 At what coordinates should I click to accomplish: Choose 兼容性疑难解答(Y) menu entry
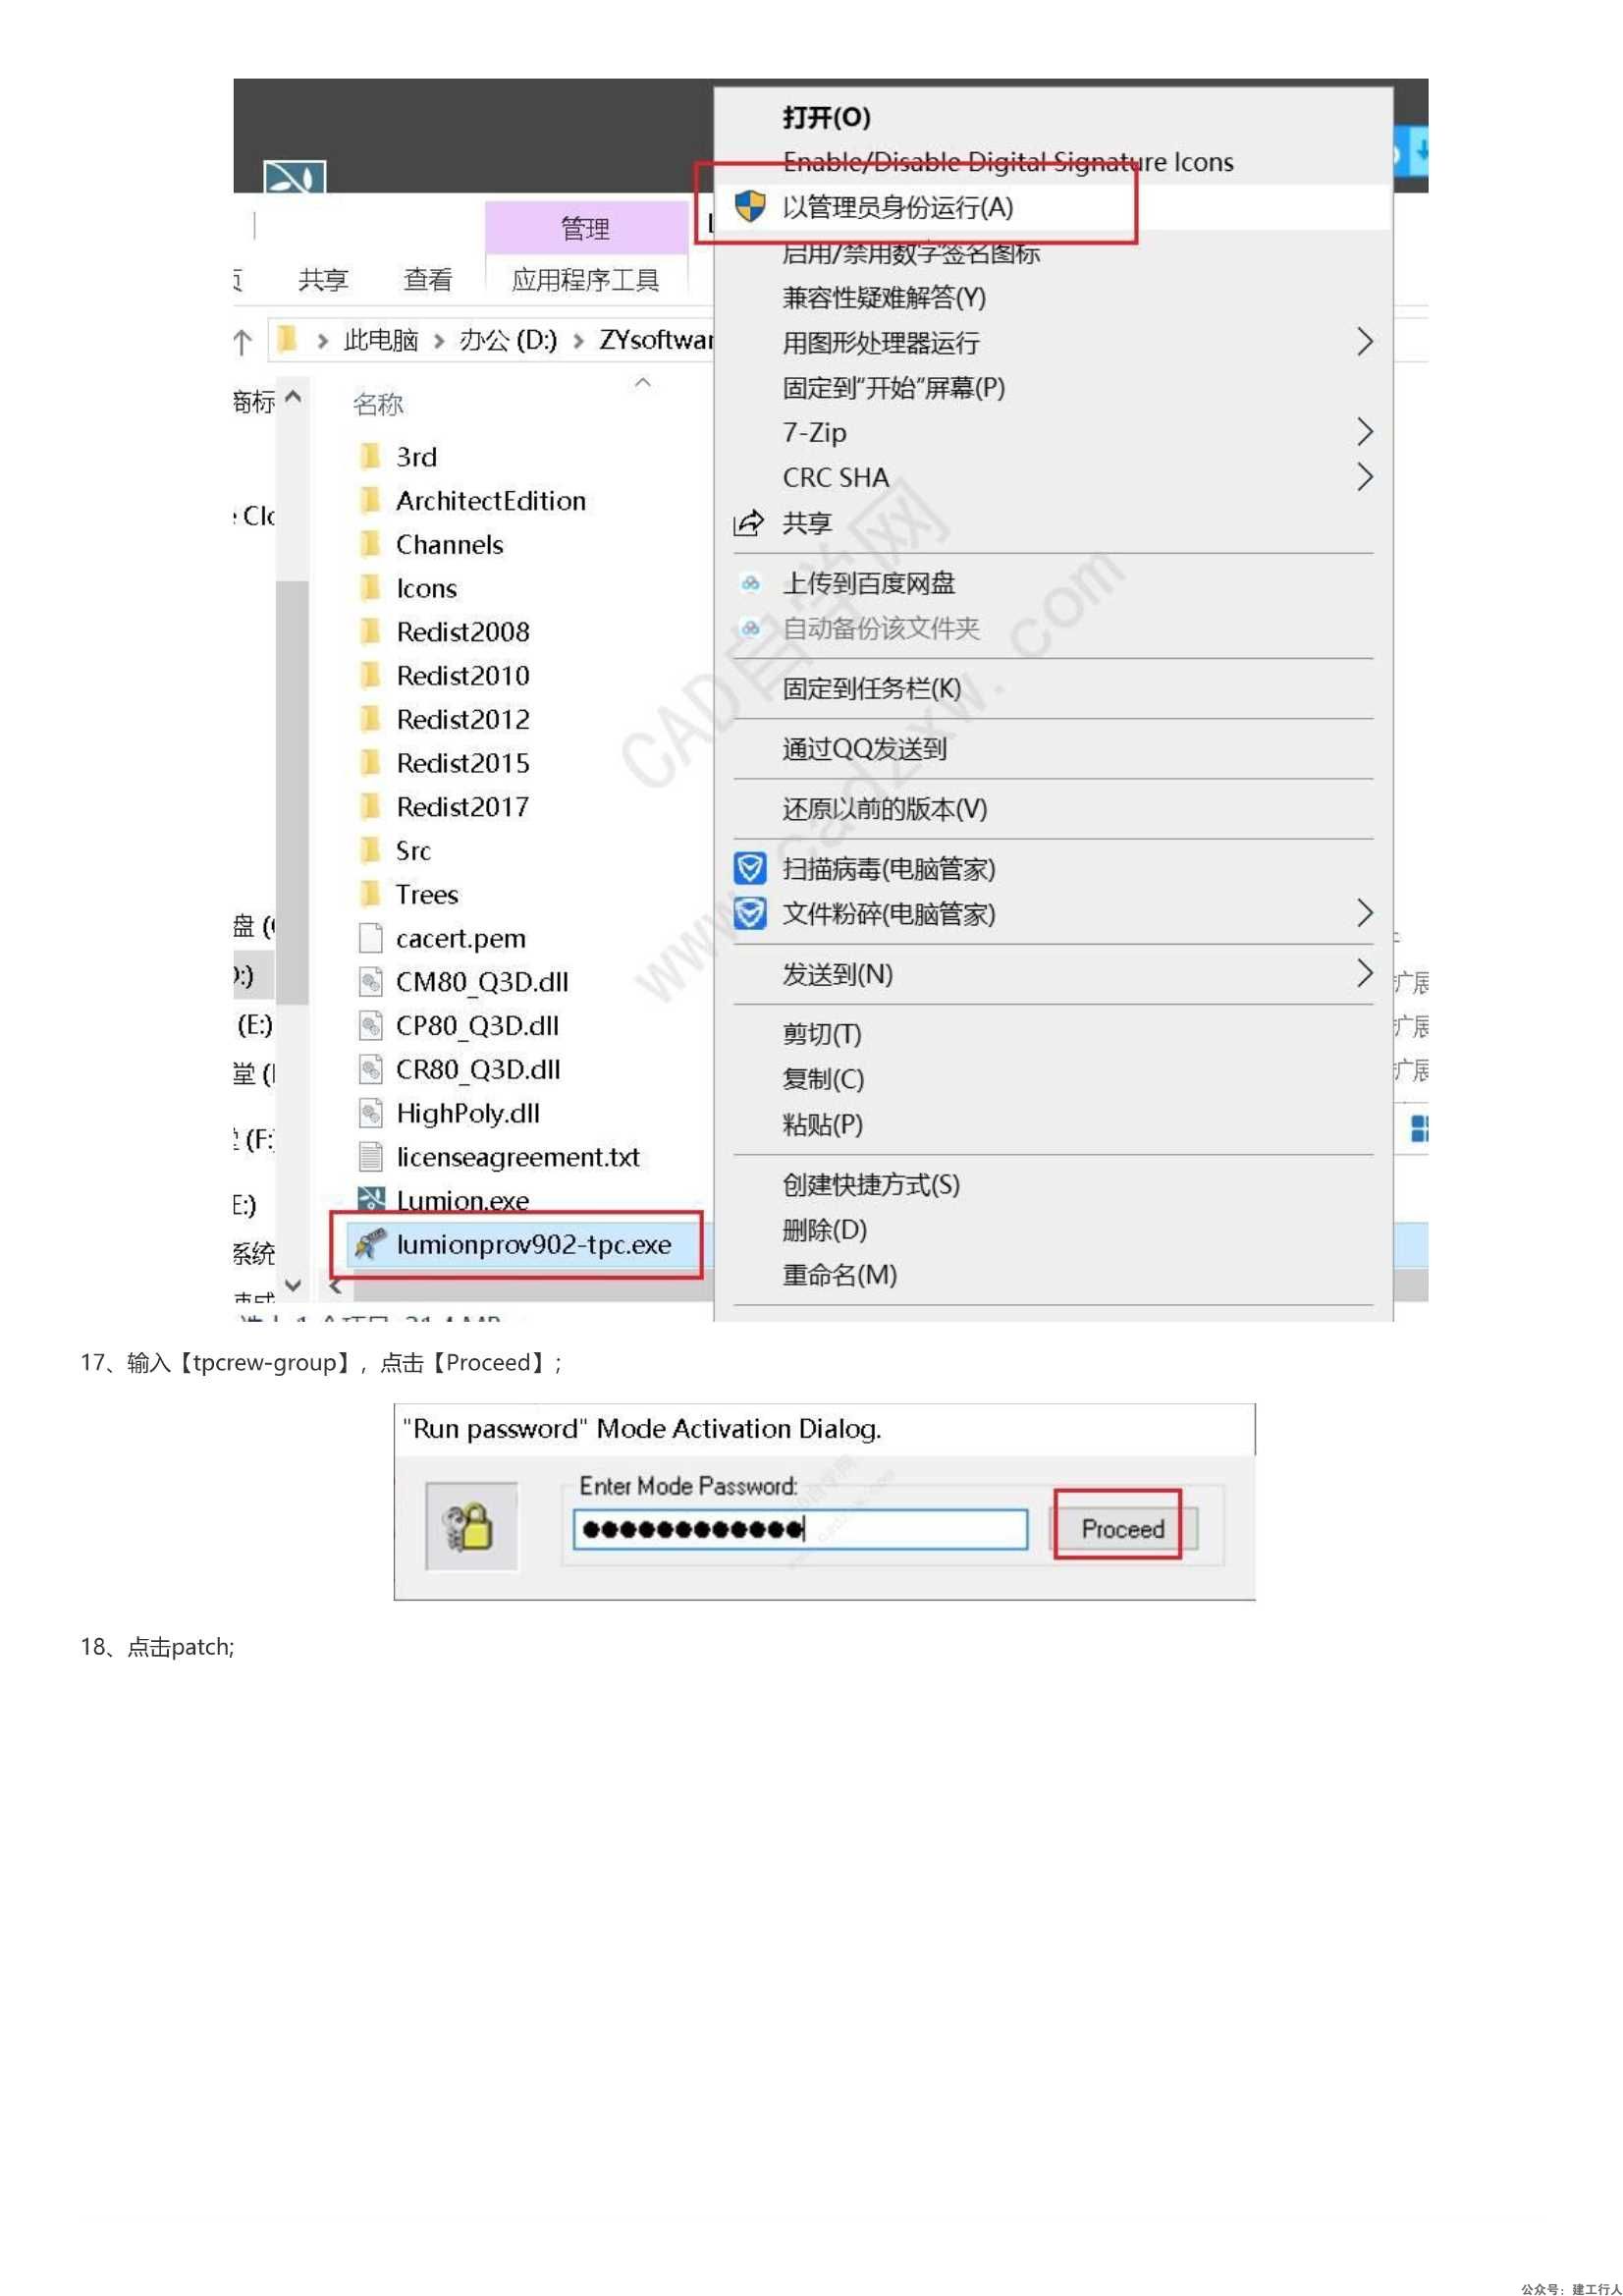(883, 297)
